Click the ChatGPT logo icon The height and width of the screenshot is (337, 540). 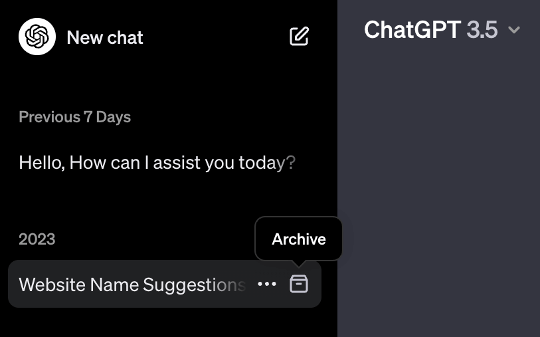(37, 37)
